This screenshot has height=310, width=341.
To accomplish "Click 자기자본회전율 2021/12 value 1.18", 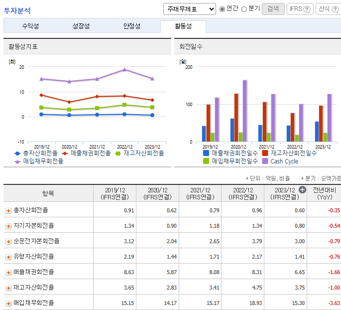I will (x=215, y=226).
